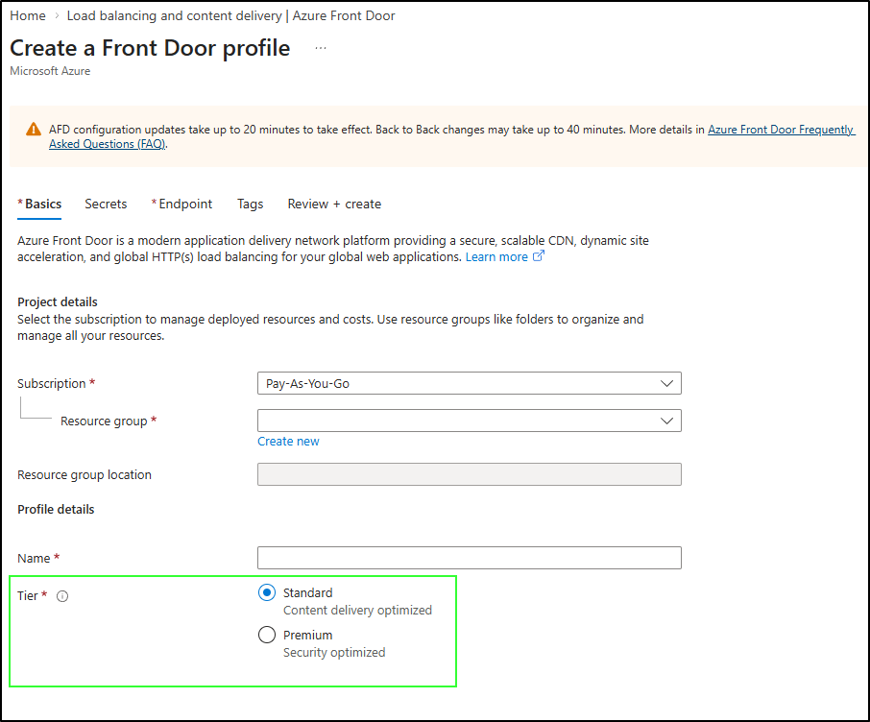870x722 pixels.
Task: Click external link icon beside Learn more
Action: click(539, 256)
